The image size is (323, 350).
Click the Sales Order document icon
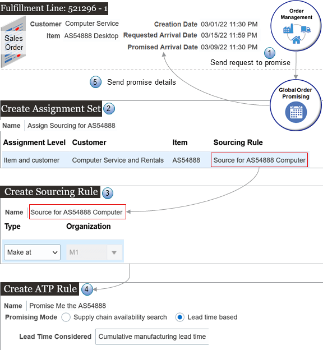coord(13,42)
